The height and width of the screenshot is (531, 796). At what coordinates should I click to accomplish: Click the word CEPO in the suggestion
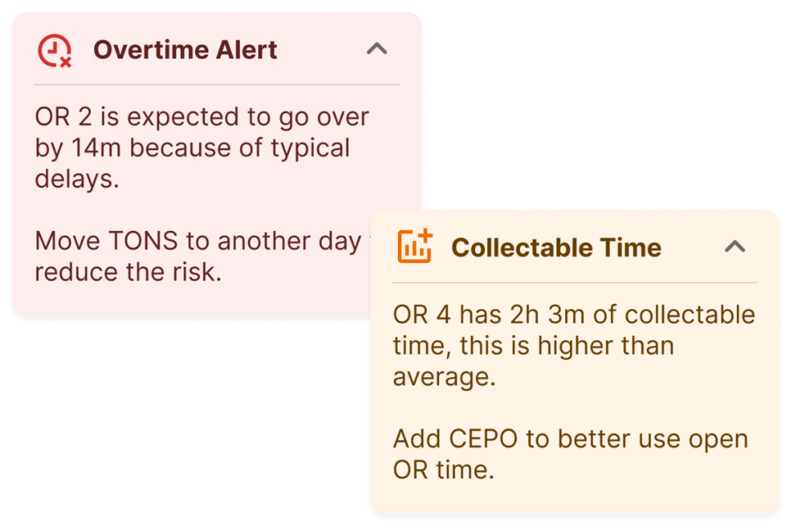[483, 438]
